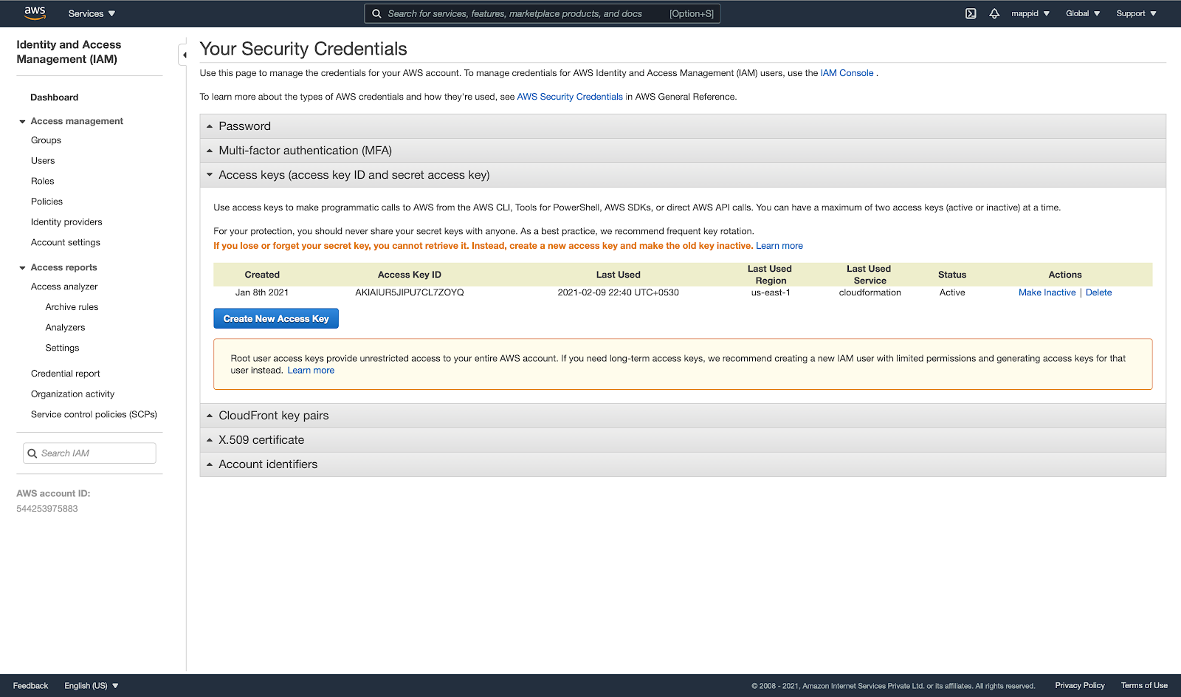Collapse the Access keys section
This screenshot has width=1181, height=697.
coord(683,175)
